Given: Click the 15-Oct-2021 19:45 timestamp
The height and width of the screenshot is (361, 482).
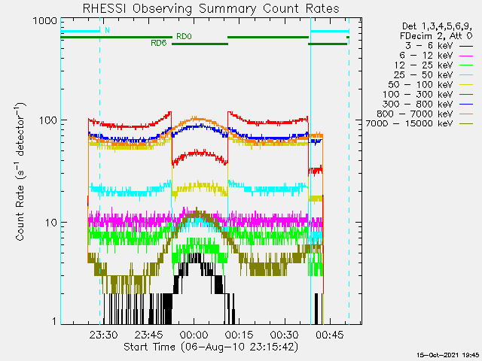Looking at the screenshot, I should coord(448,354).
